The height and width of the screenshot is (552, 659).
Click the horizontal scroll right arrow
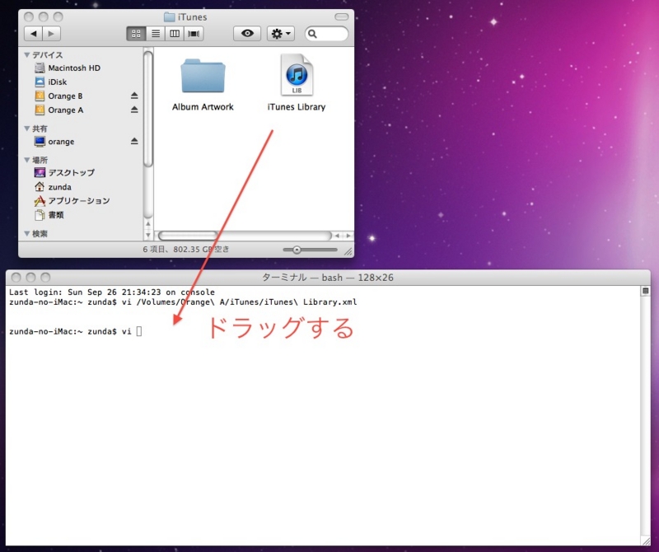348,236
